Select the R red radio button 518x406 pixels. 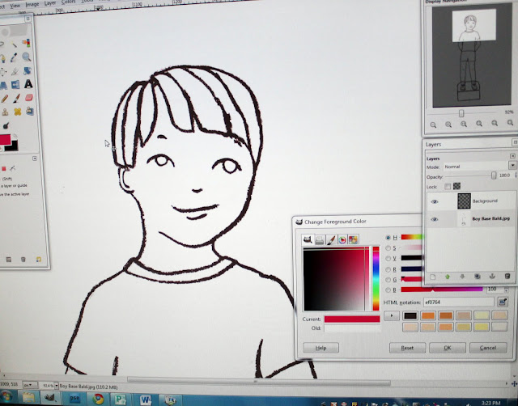388,269
